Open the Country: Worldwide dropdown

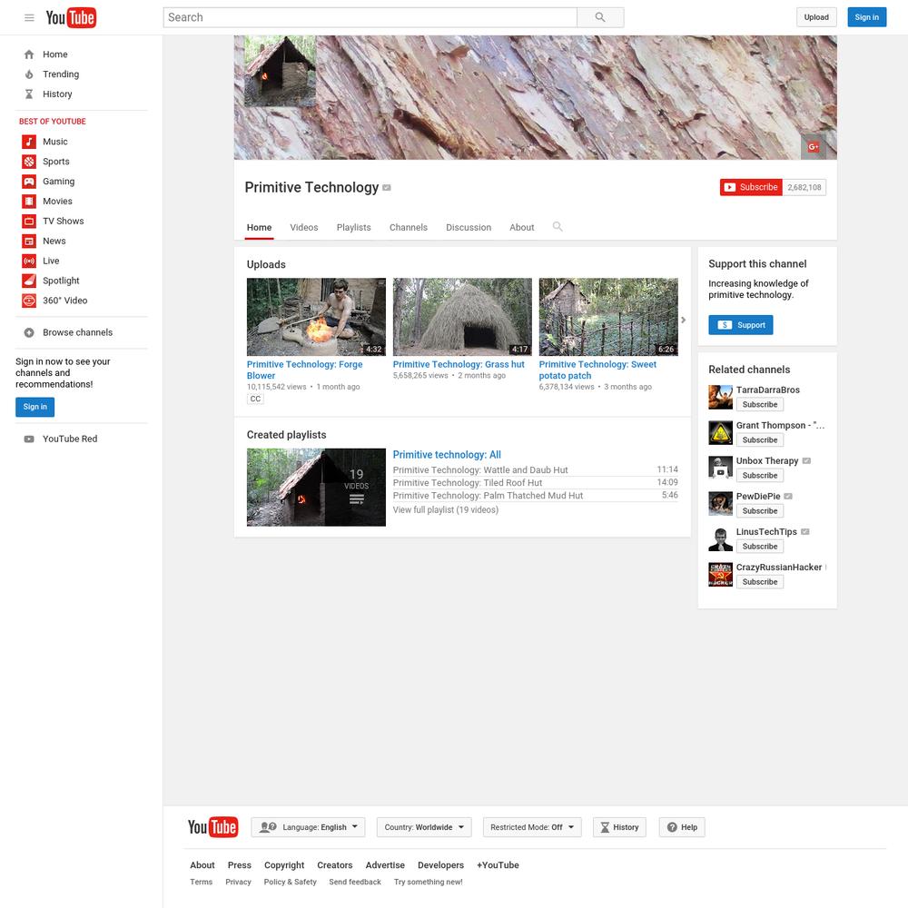coord(424,827)
